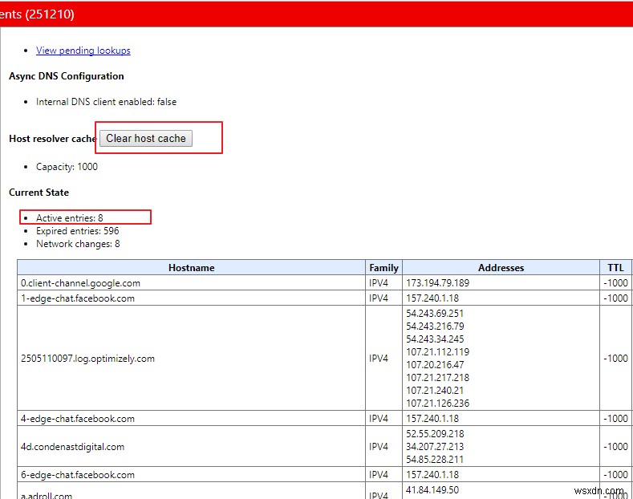The width and height of the screenshot is (633, 499).
Task: Select the Async DNS Configuration heading
Action: (67, 76)
